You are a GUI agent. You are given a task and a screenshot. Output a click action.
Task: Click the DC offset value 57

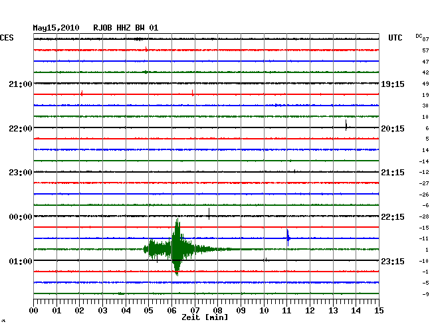(x=425, y=50)
